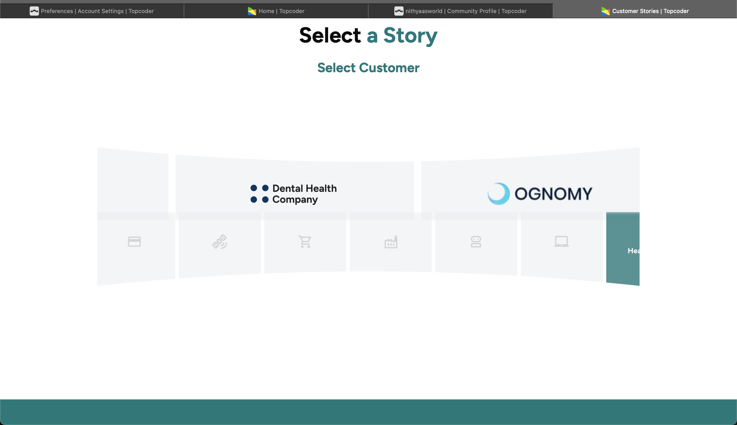Screen dimensions: 737x425
Task: Click the Customer Stories tab favicon
Action: pyautogui.click(x=605, y=11)
